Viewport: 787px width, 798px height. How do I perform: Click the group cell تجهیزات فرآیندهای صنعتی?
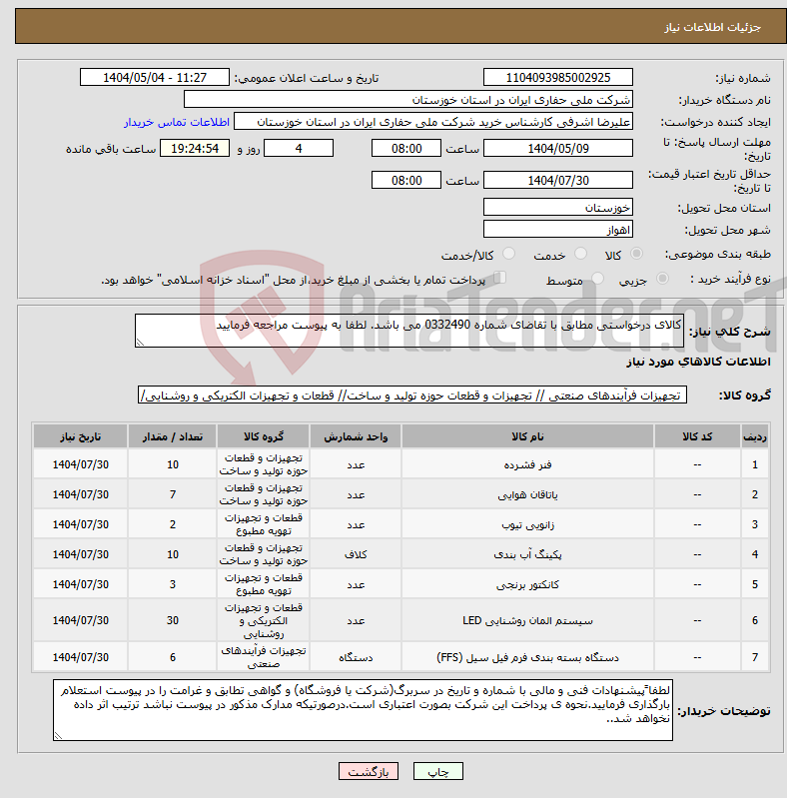(x=264, y=657)
